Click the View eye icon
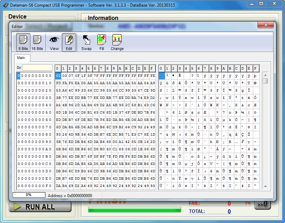285x223 pixels. 54,42
